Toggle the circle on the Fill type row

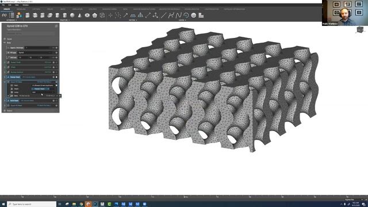56,52
